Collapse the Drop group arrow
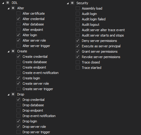 pos(8,95)
